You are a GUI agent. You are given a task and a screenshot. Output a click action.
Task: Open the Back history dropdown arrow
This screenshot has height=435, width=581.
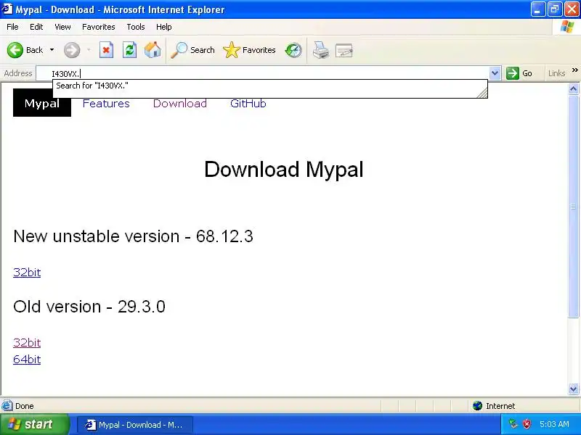pos(52,50)
